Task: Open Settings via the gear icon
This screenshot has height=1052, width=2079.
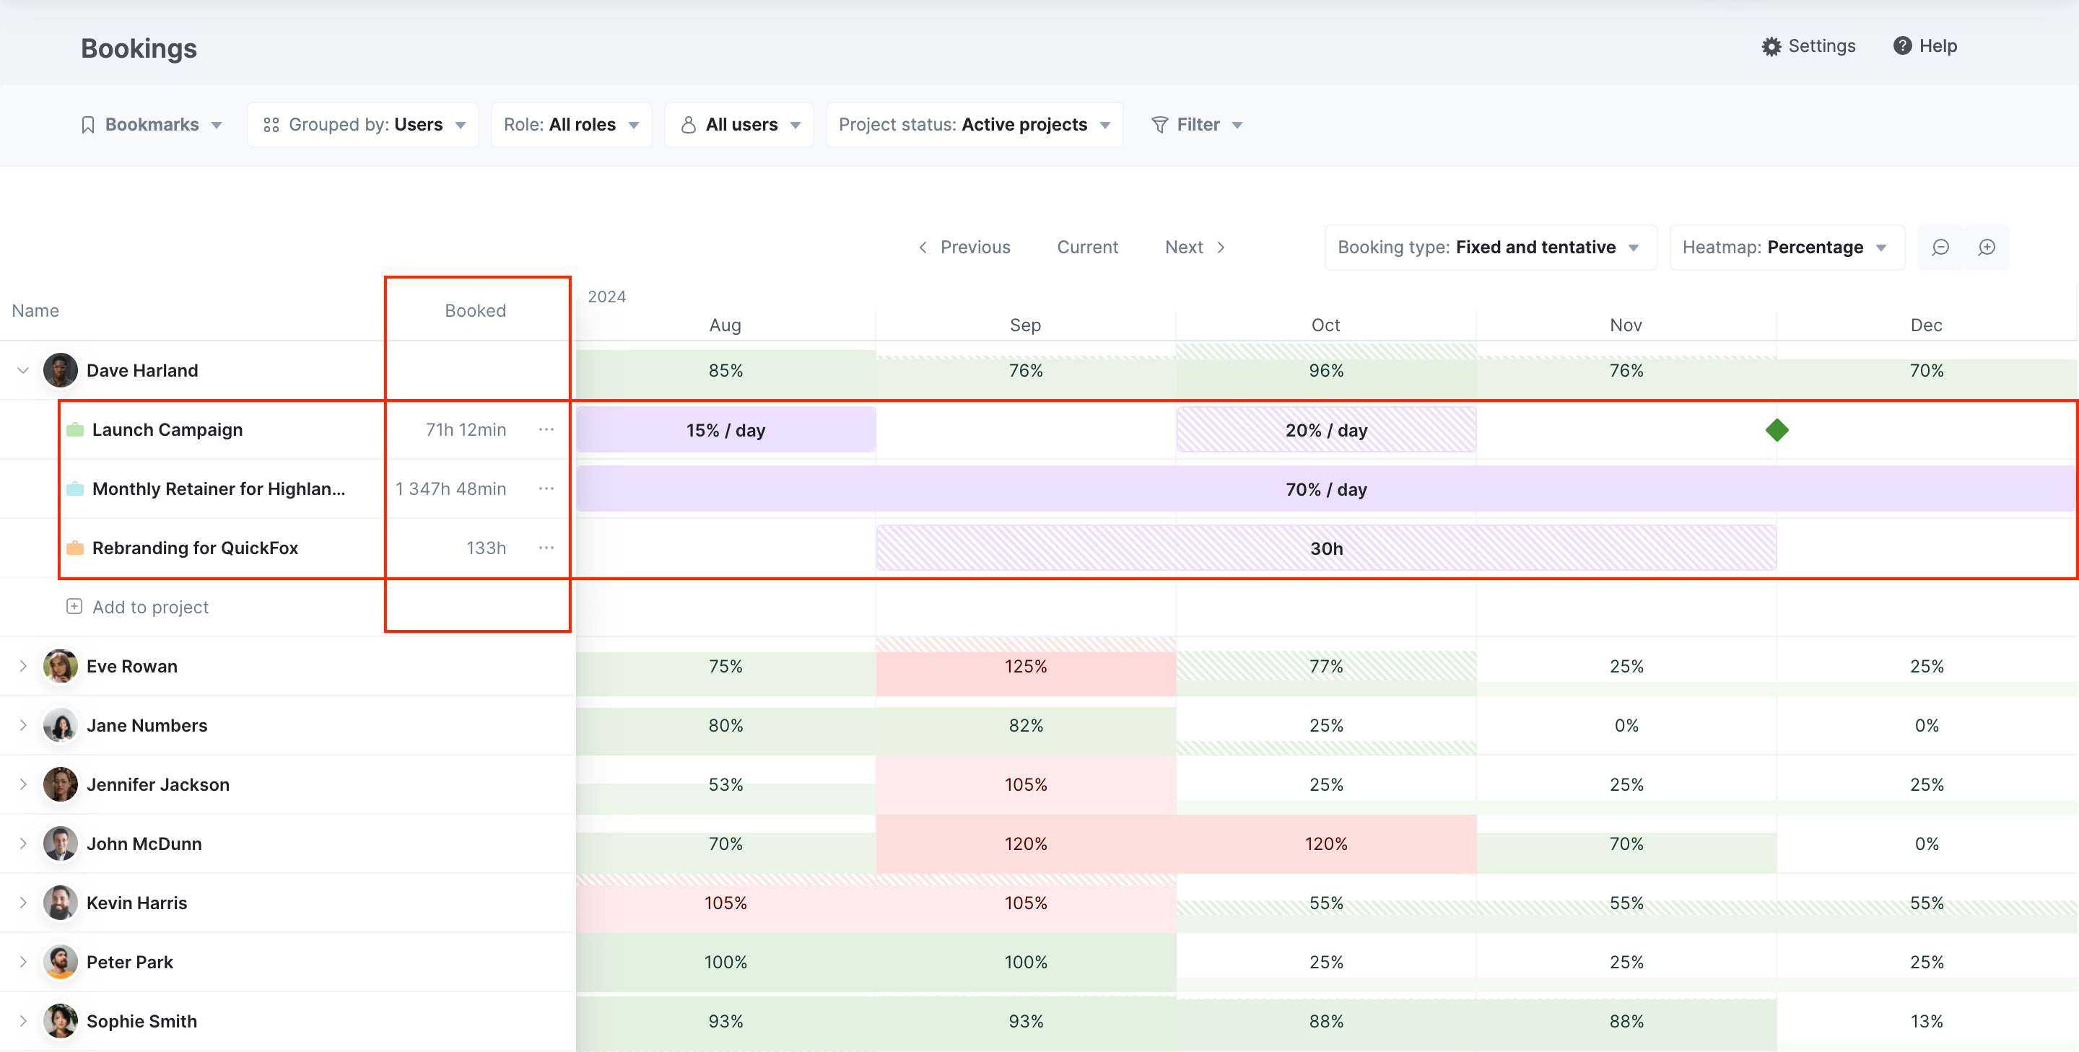Action: tap(1771, 46)
